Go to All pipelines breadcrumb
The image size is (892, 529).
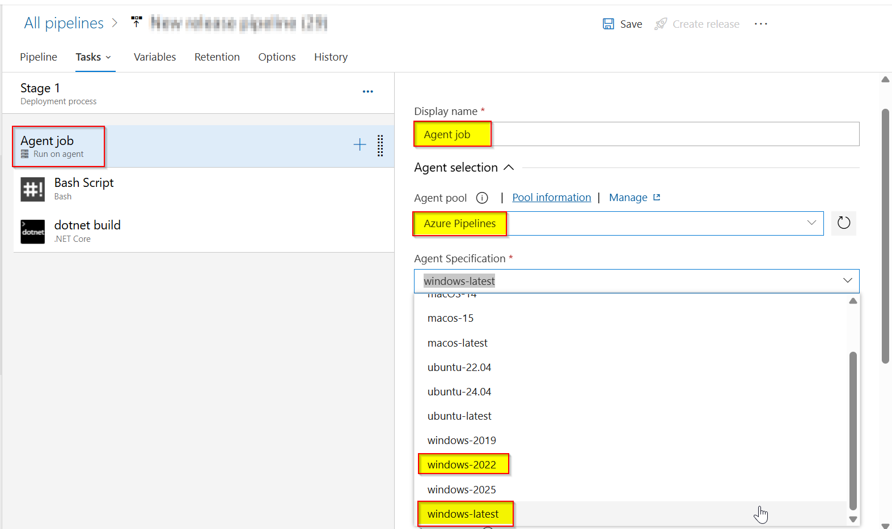tap(64, 23)
